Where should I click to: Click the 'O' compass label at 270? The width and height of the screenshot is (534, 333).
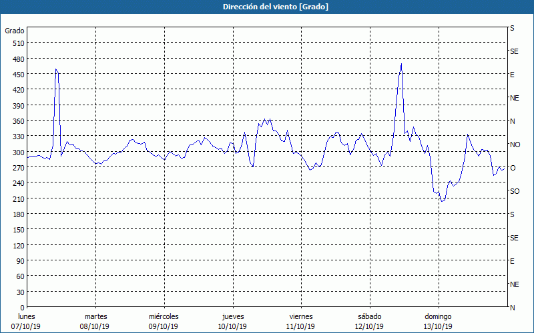(x=512, y=168)
